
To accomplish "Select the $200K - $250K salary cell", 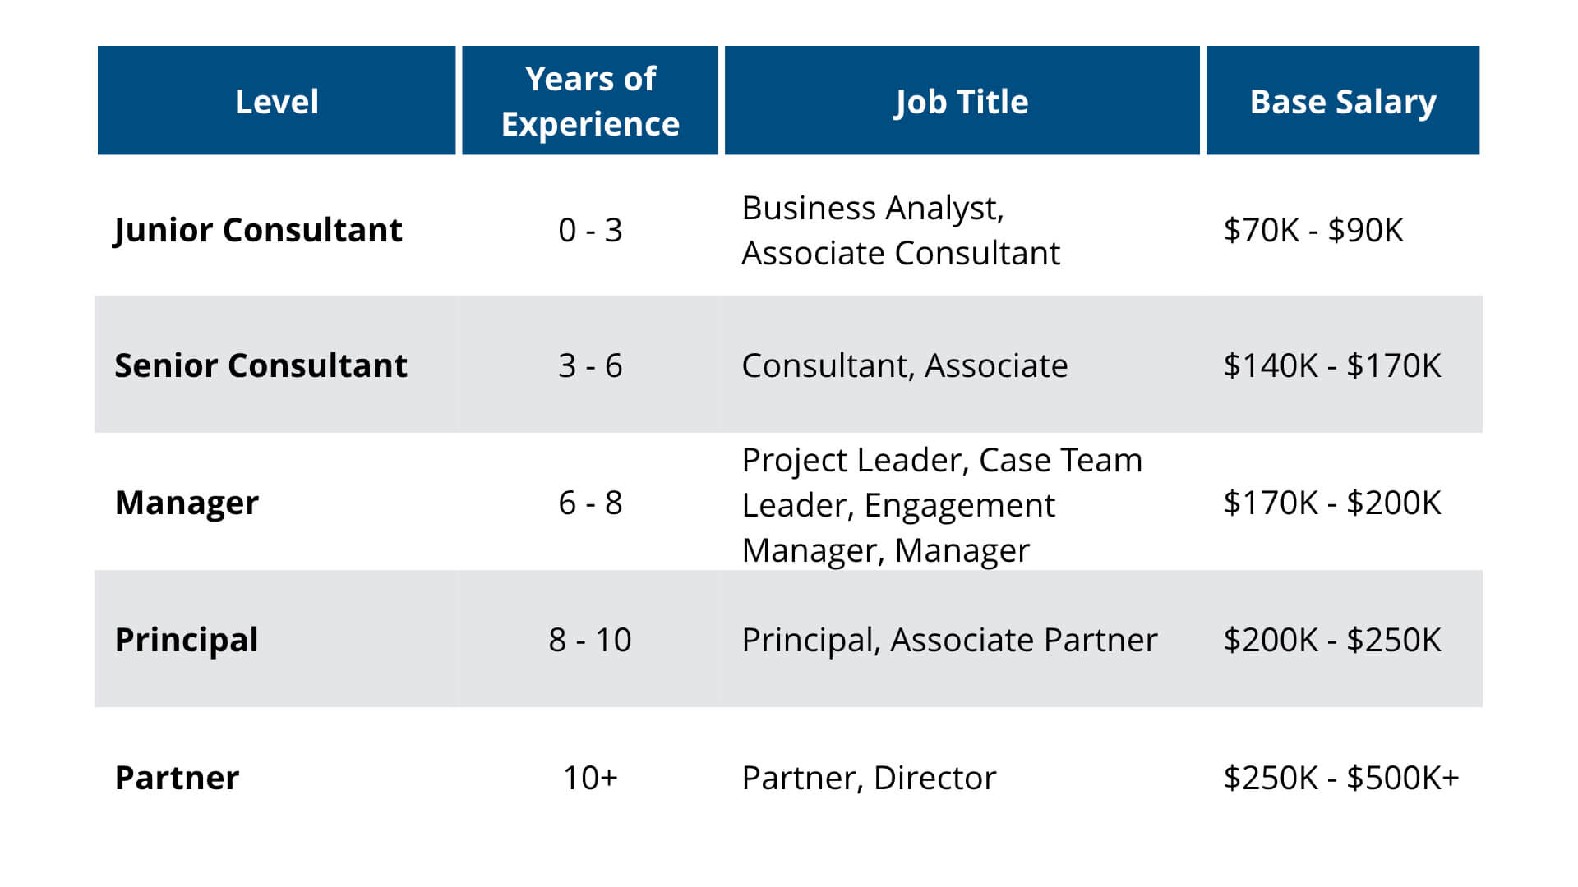I will [x=1331, y=640].
